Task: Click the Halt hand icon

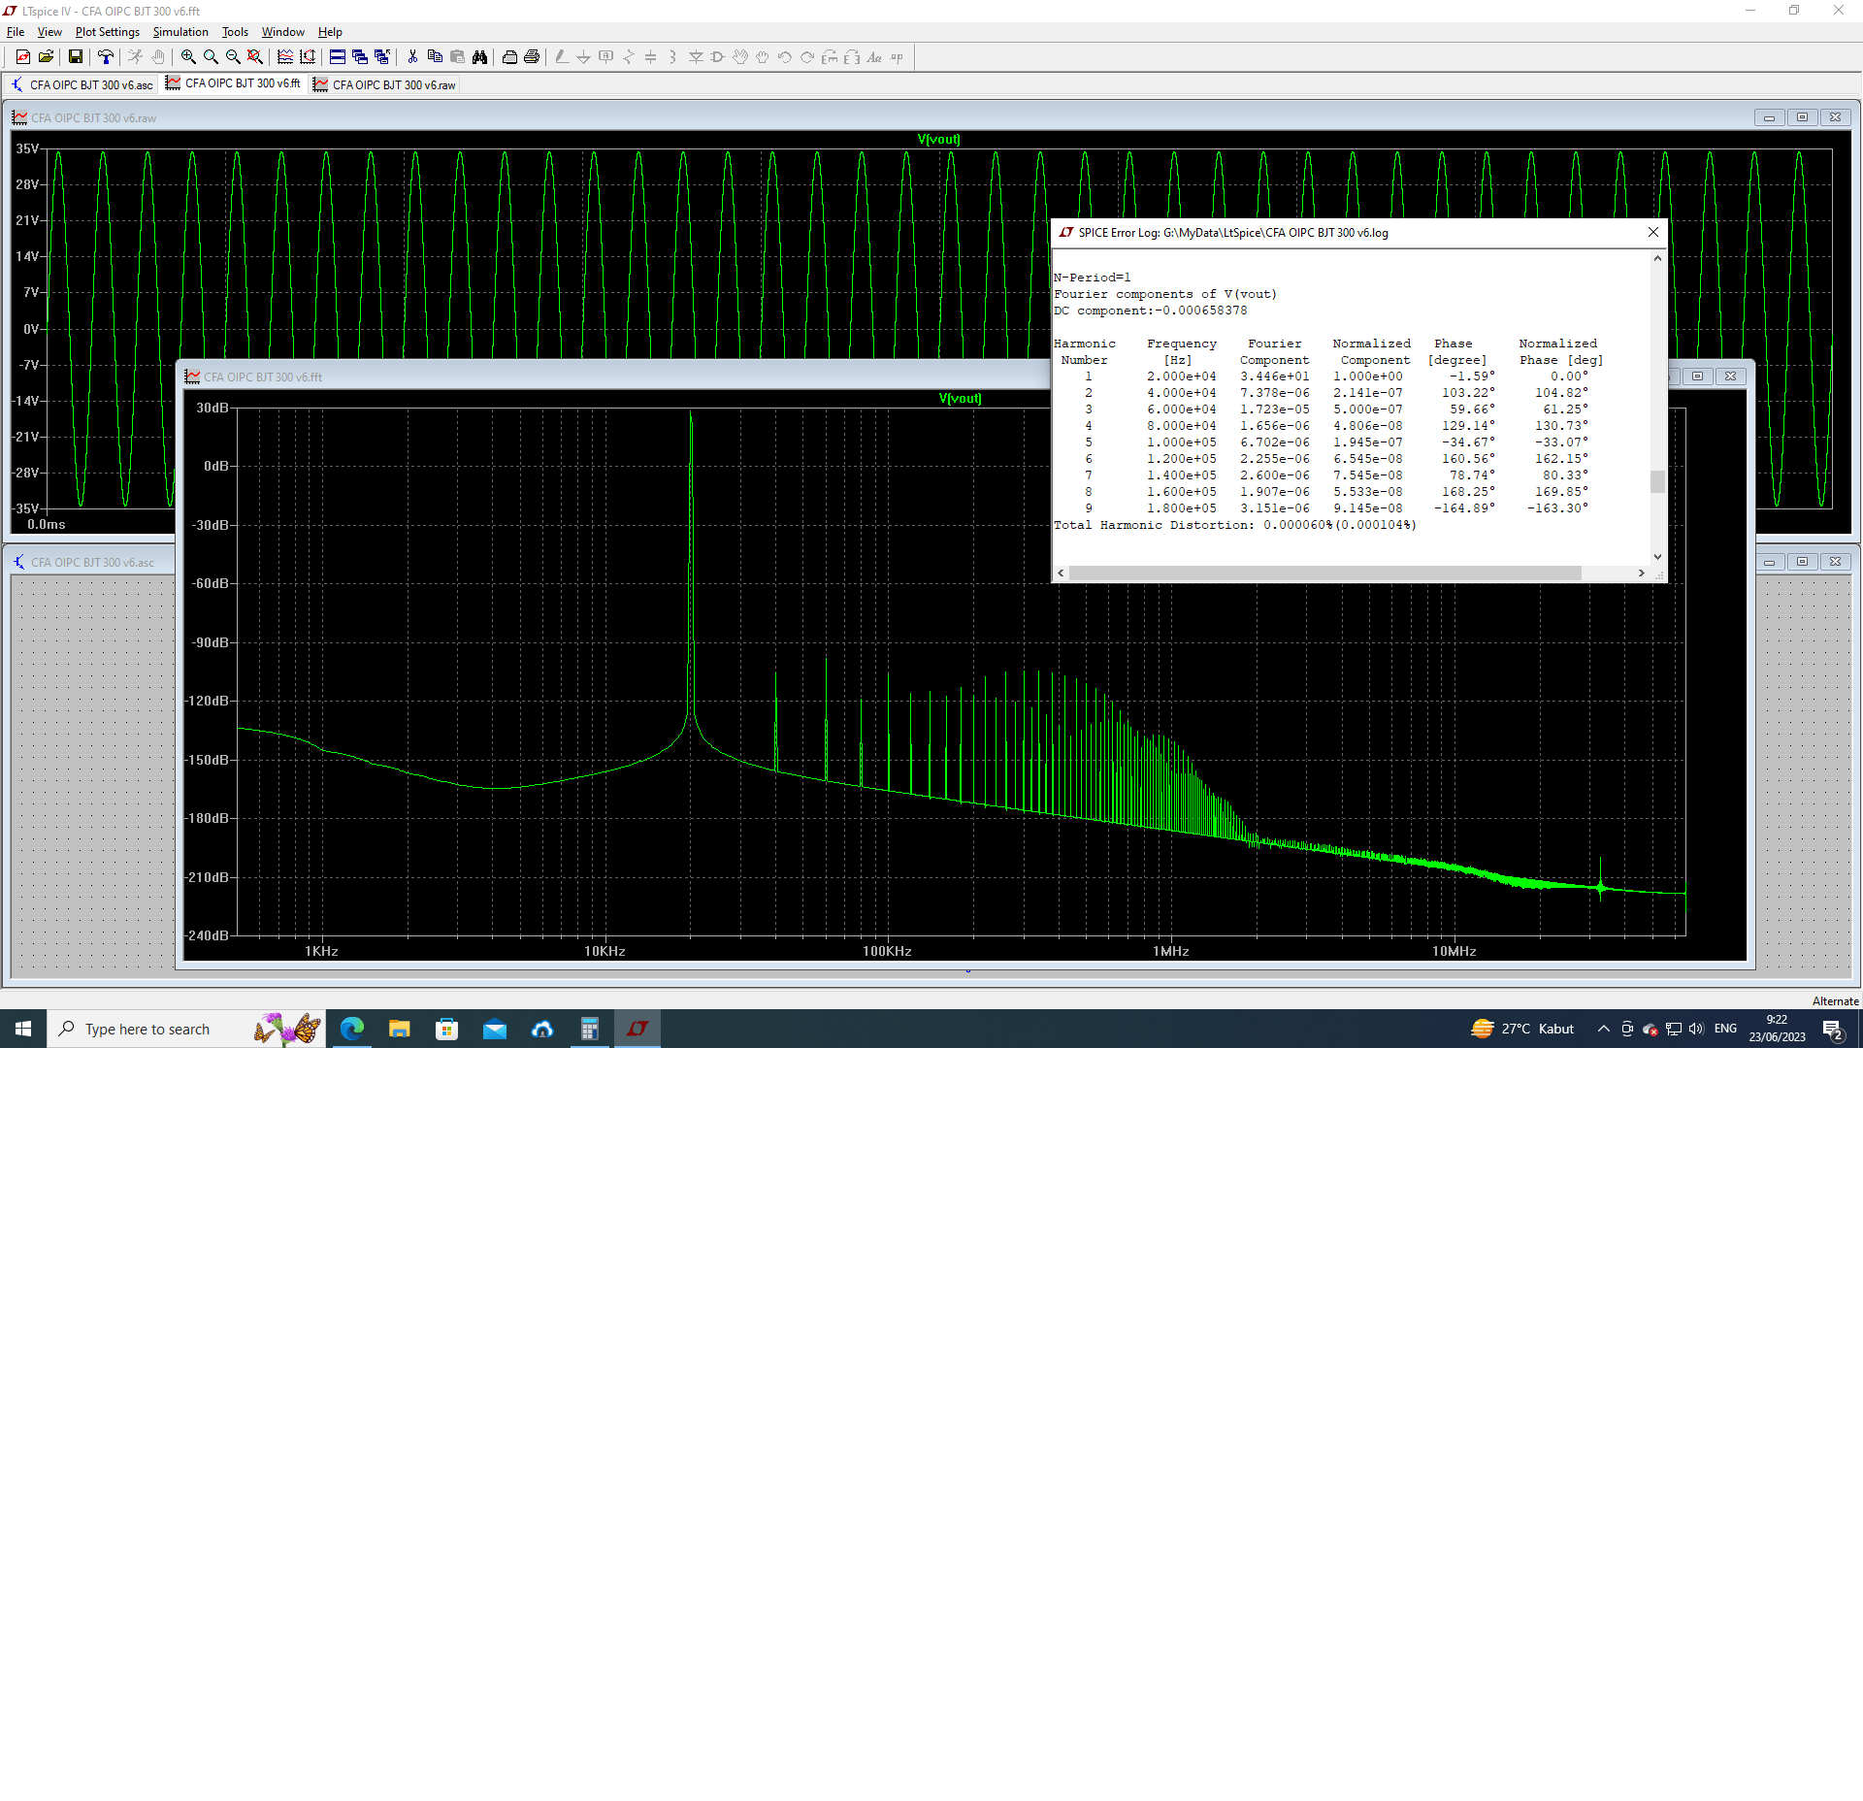Action: coord(158,57)
